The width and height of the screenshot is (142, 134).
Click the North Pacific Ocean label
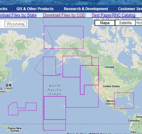55,90
